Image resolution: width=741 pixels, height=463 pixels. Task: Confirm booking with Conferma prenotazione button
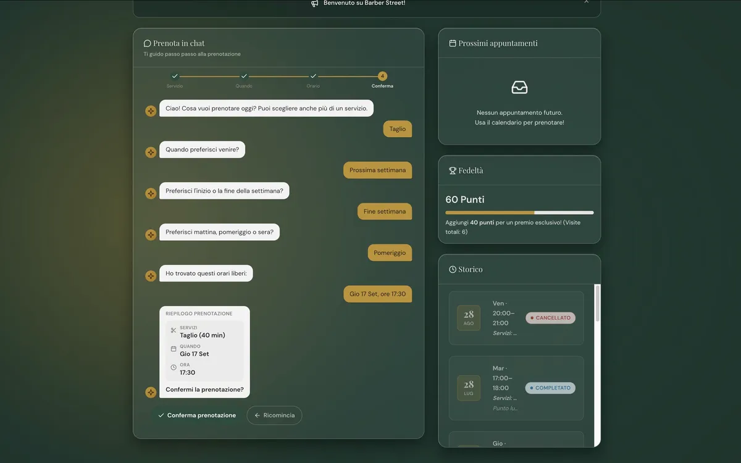[x=197, y=415]
